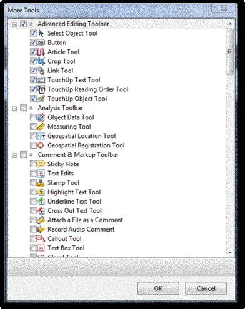The width and height of the screenshot is (245, 309).
Task: Uncheck the Select Object Tool checkbox
Action: (x=33, y=33)
